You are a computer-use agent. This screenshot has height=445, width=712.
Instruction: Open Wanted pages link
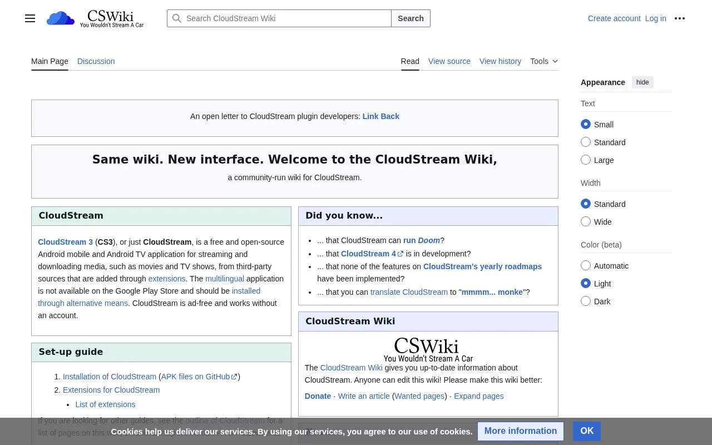click(419, 396)
